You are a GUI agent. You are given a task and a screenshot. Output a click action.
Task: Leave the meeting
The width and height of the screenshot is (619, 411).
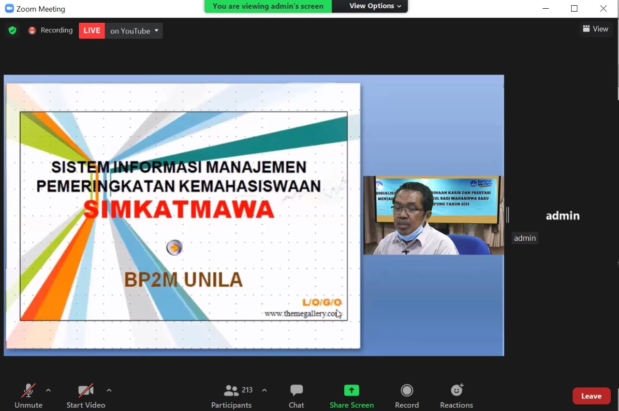tap(591, 396)
